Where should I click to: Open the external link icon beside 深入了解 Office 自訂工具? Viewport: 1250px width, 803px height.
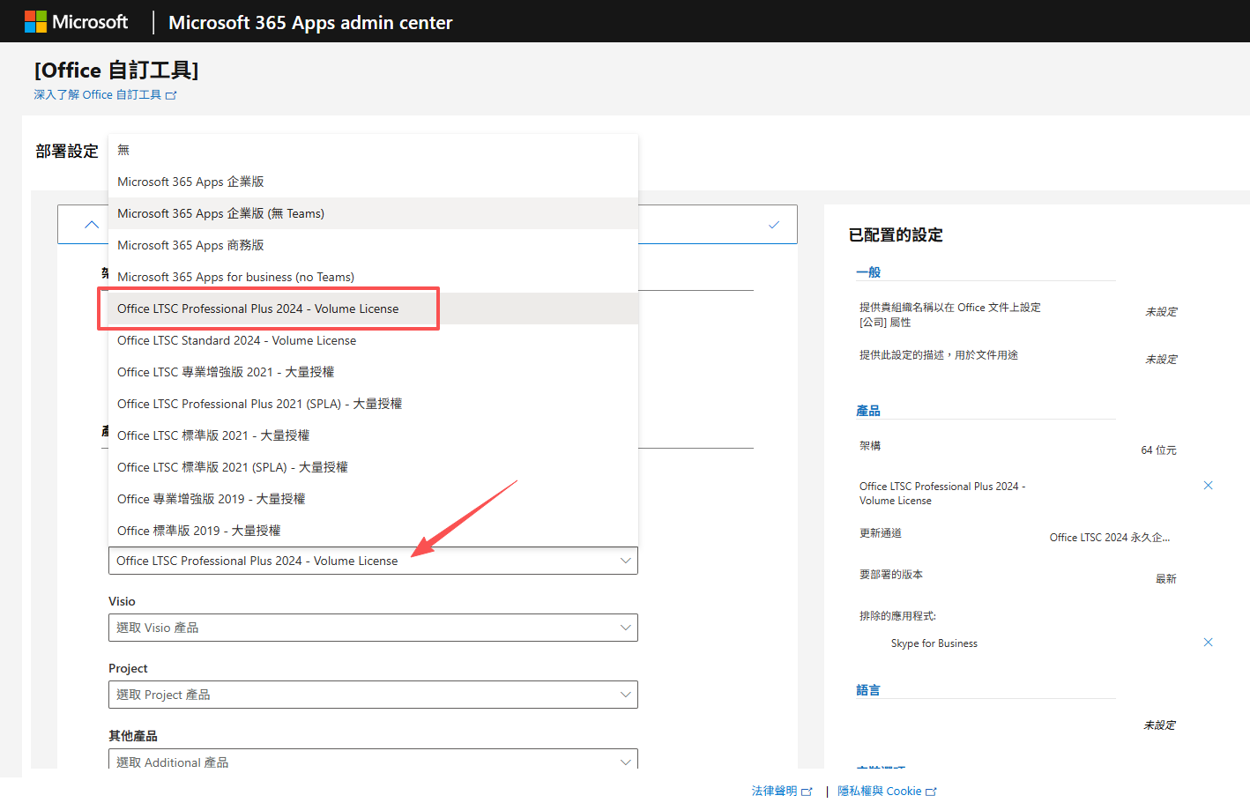[171, 95]
